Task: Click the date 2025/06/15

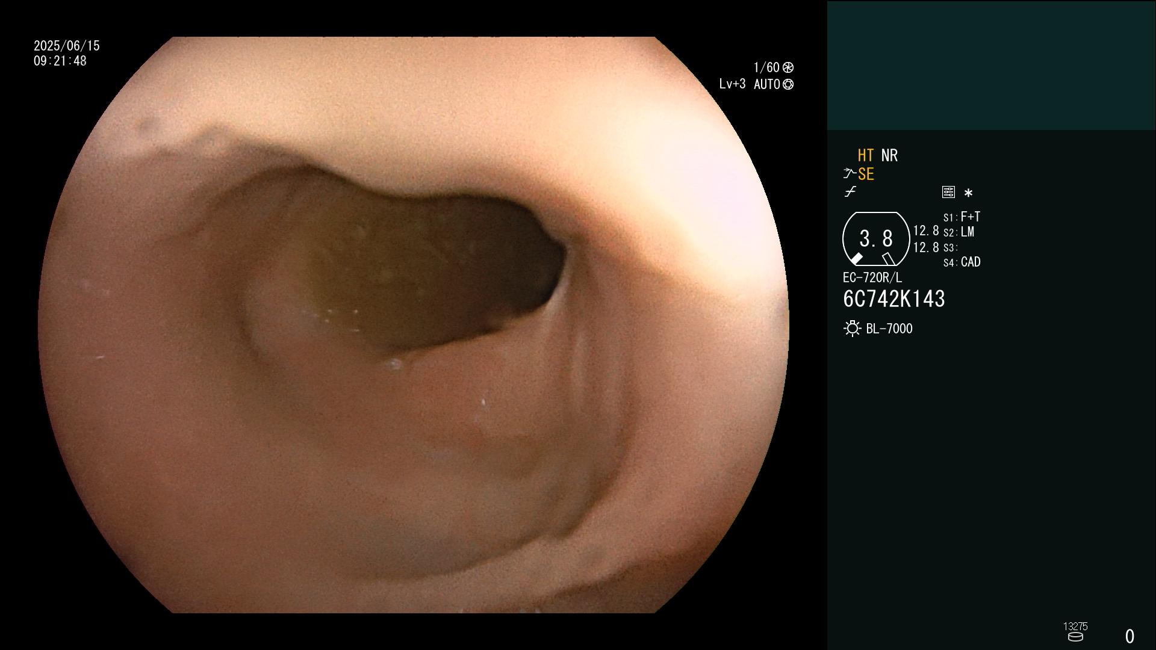Action: (67, 46)
